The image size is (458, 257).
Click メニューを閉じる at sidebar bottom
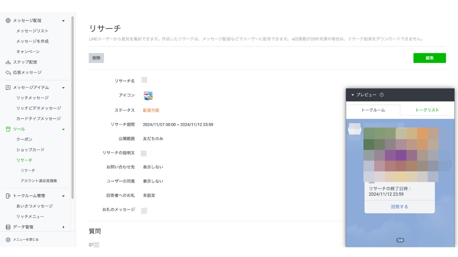coord(26,240)
